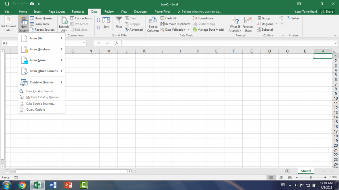Click the Text to Columns icon
This screenshot has width=339, height=190.
coord(153,24)
